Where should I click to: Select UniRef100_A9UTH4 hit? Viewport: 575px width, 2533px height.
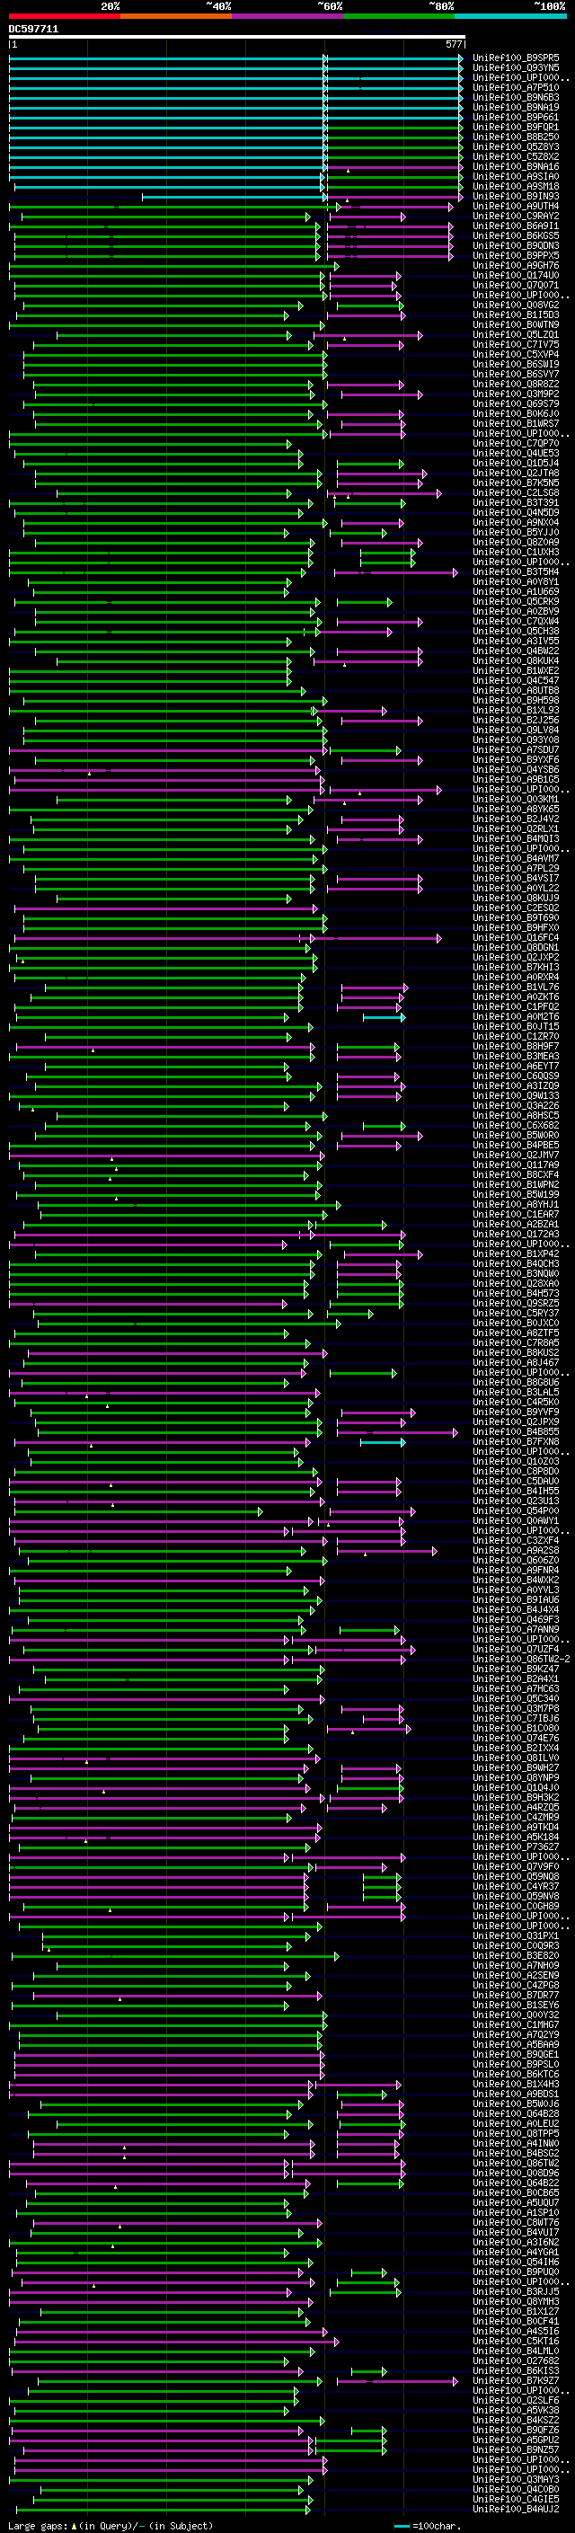[516, 207]
